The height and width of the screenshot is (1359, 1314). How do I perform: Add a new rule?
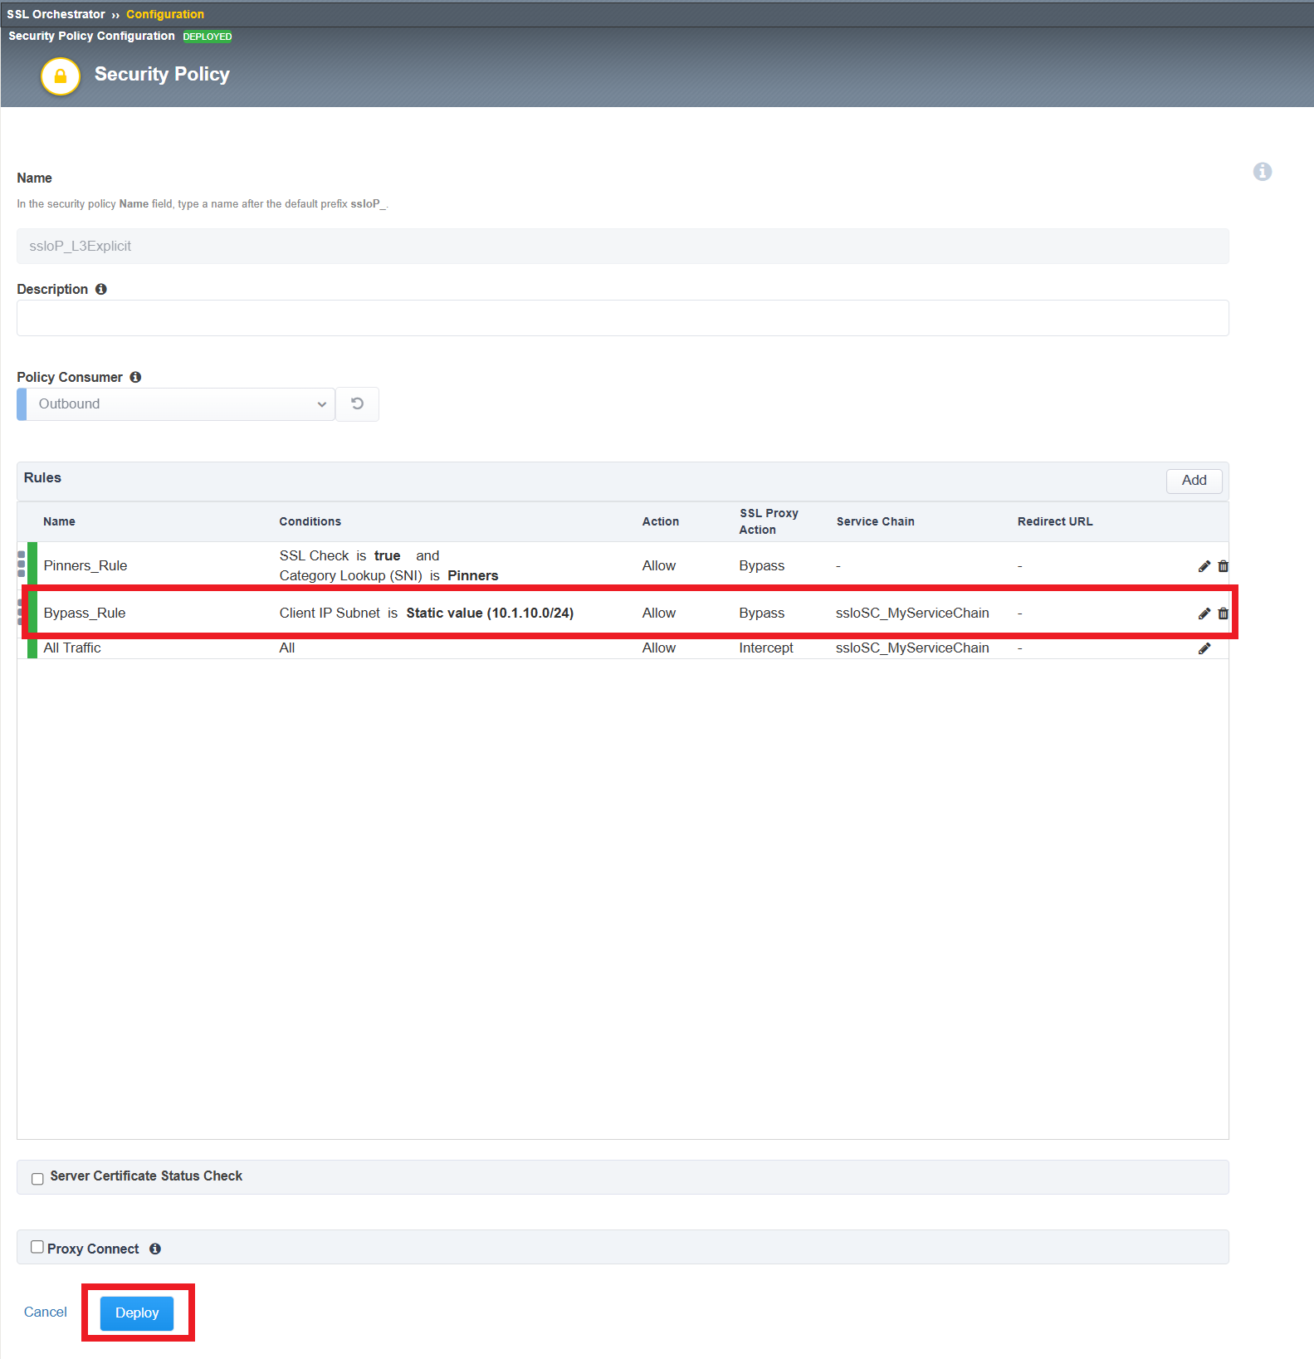(x=1194, y=481)
